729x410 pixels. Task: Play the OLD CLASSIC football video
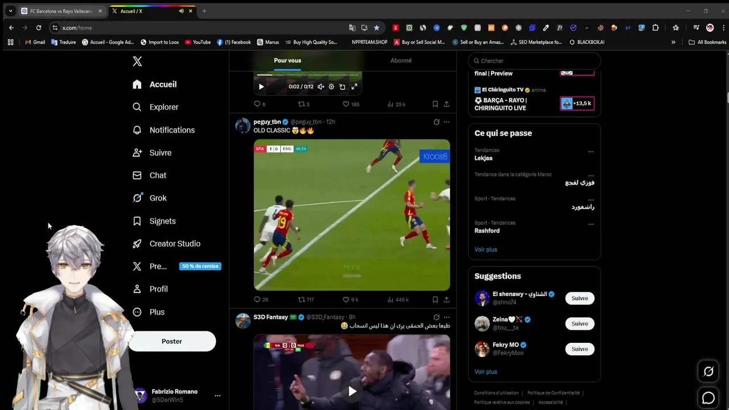pos(351,215)
